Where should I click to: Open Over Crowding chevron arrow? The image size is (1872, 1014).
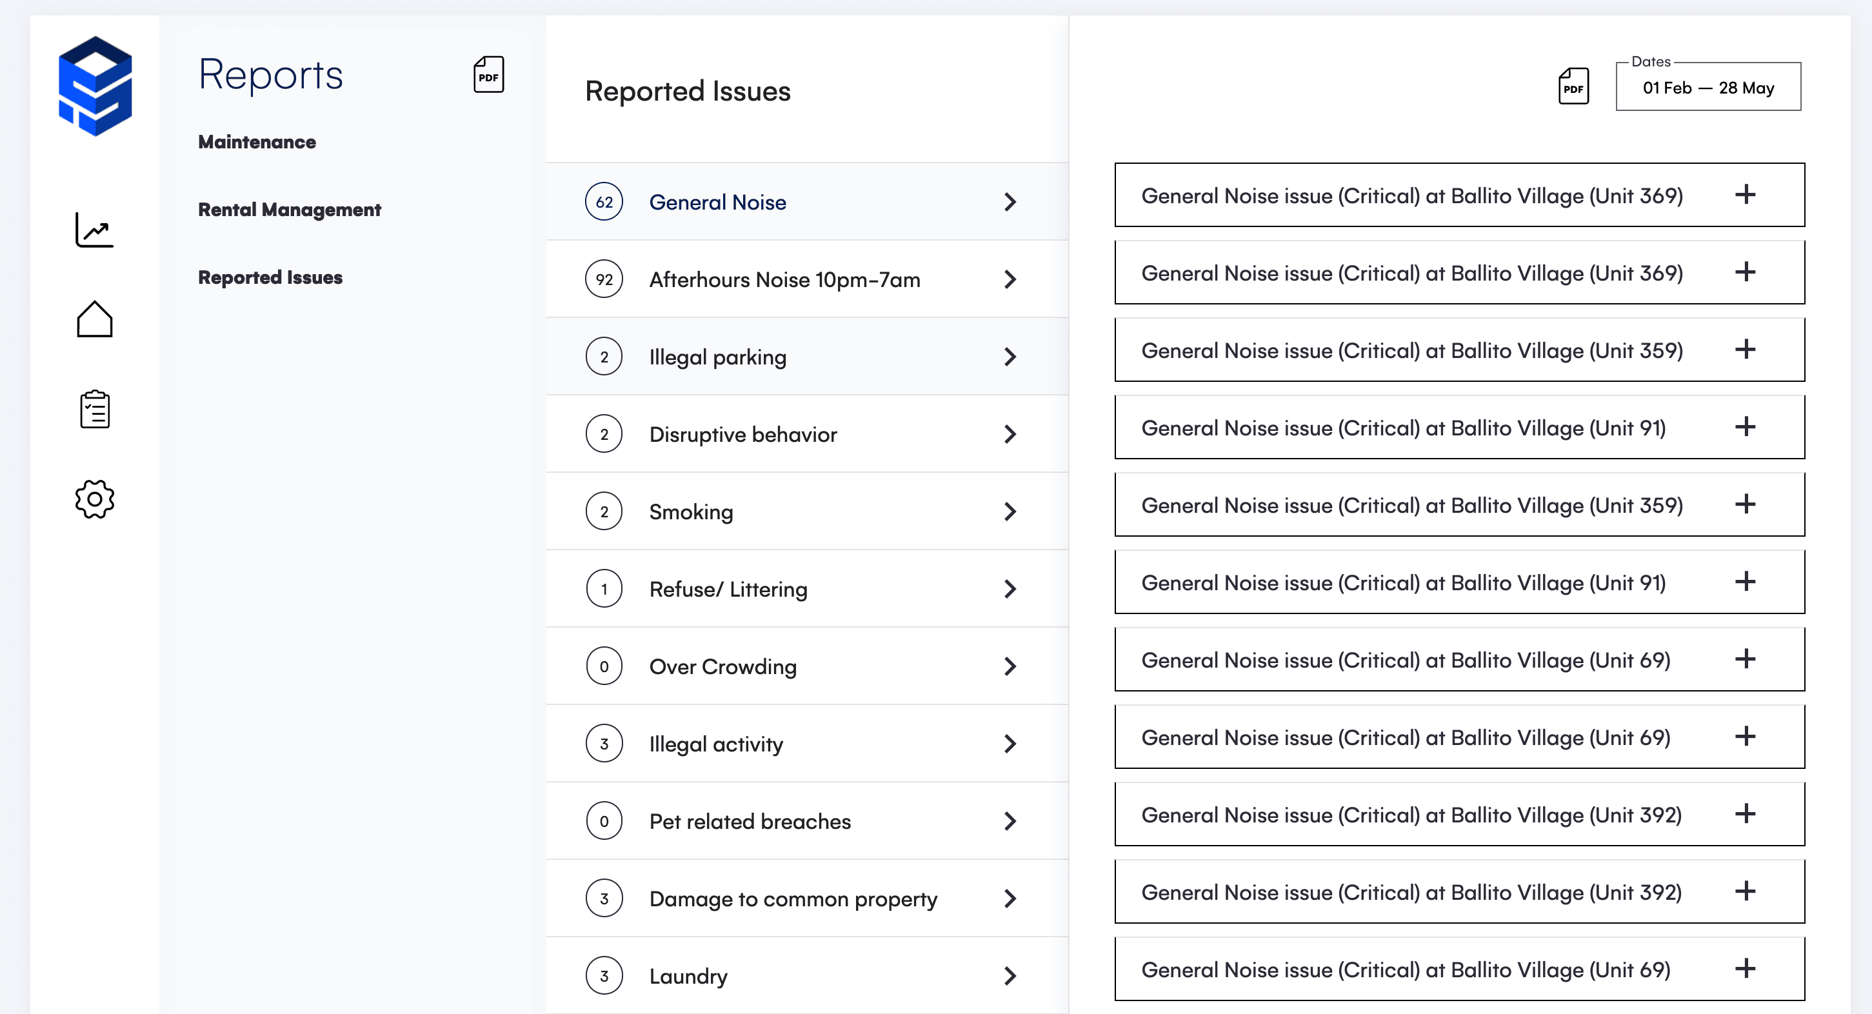click(1010, 666)
